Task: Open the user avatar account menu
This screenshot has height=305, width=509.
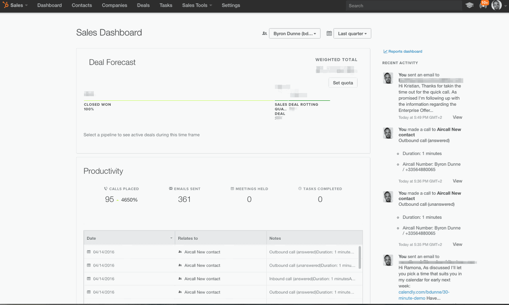Action: tap(497, 5)
